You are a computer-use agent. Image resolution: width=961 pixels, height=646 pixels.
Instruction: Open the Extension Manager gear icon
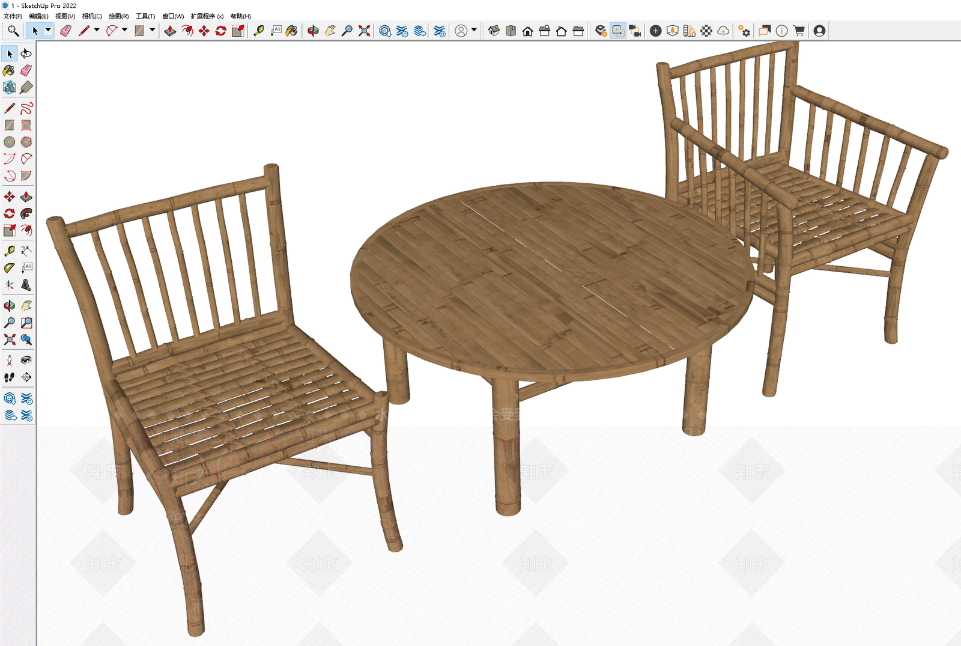[x=744, y=31]
